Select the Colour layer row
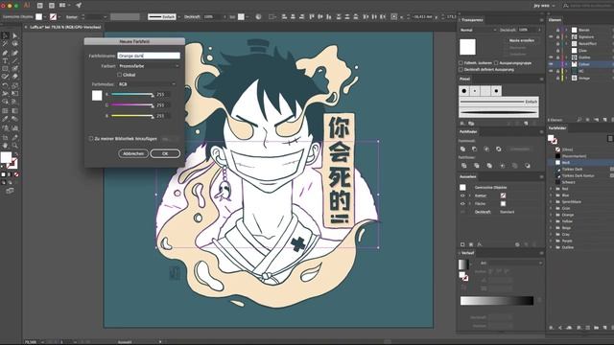 [x=579, y=64]
